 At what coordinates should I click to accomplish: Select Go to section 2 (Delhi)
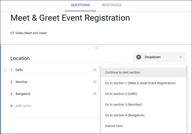click(144, 94)
